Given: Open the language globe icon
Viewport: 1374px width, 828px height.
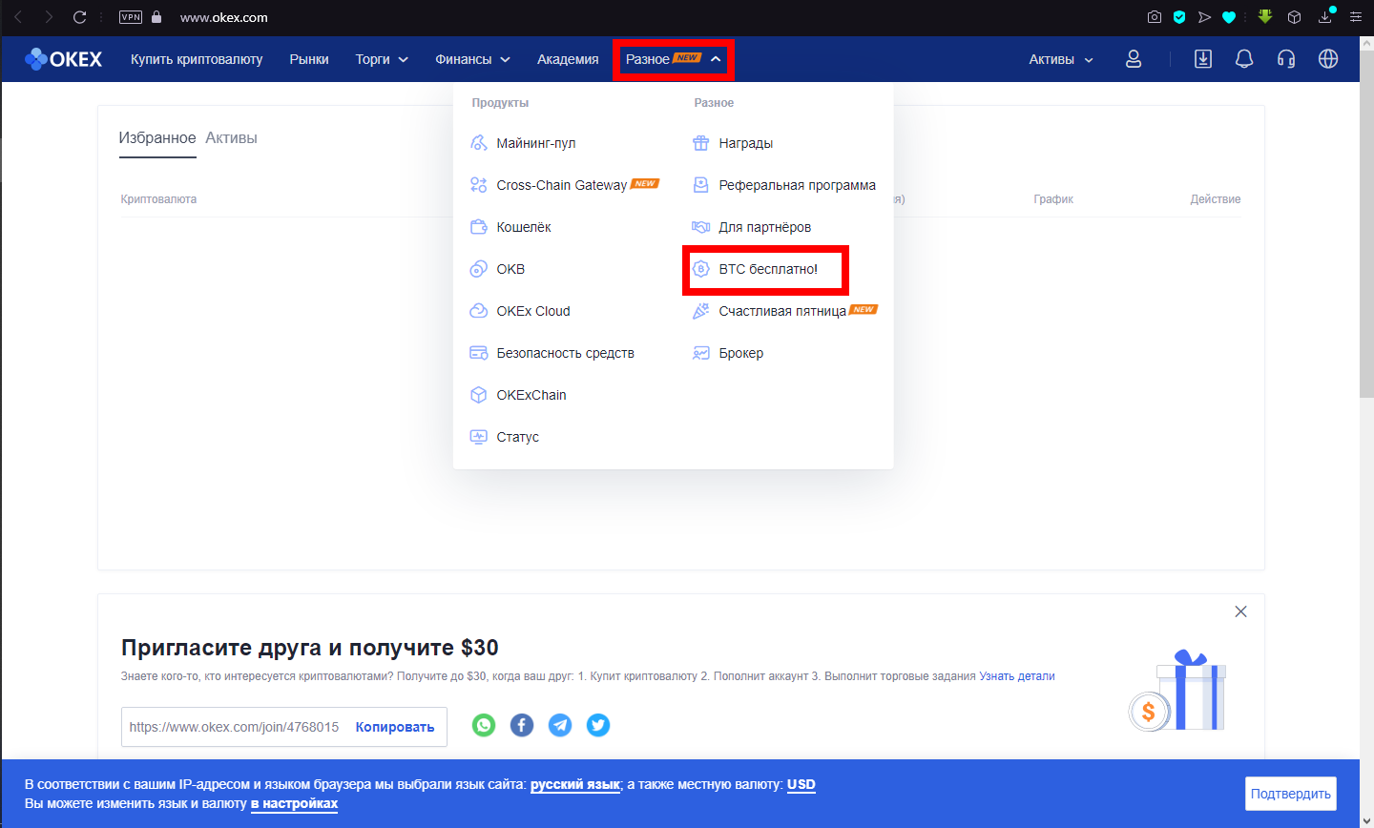Looking at the screenshot, I should click(x=1328, y=59).
